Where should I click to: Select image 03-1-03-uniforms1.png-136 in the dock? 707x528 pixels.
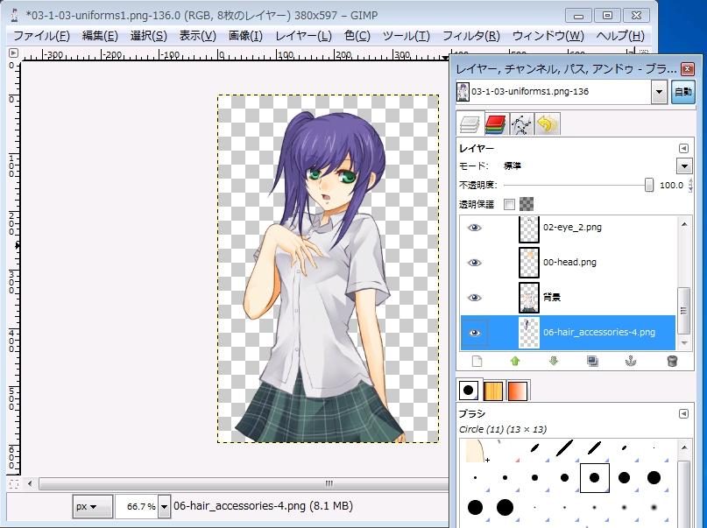(x=554, y=92)
